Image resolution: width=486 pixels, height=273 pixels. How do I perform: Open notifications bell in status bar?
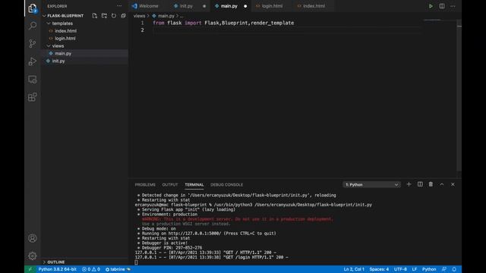[x=454, y=269]
